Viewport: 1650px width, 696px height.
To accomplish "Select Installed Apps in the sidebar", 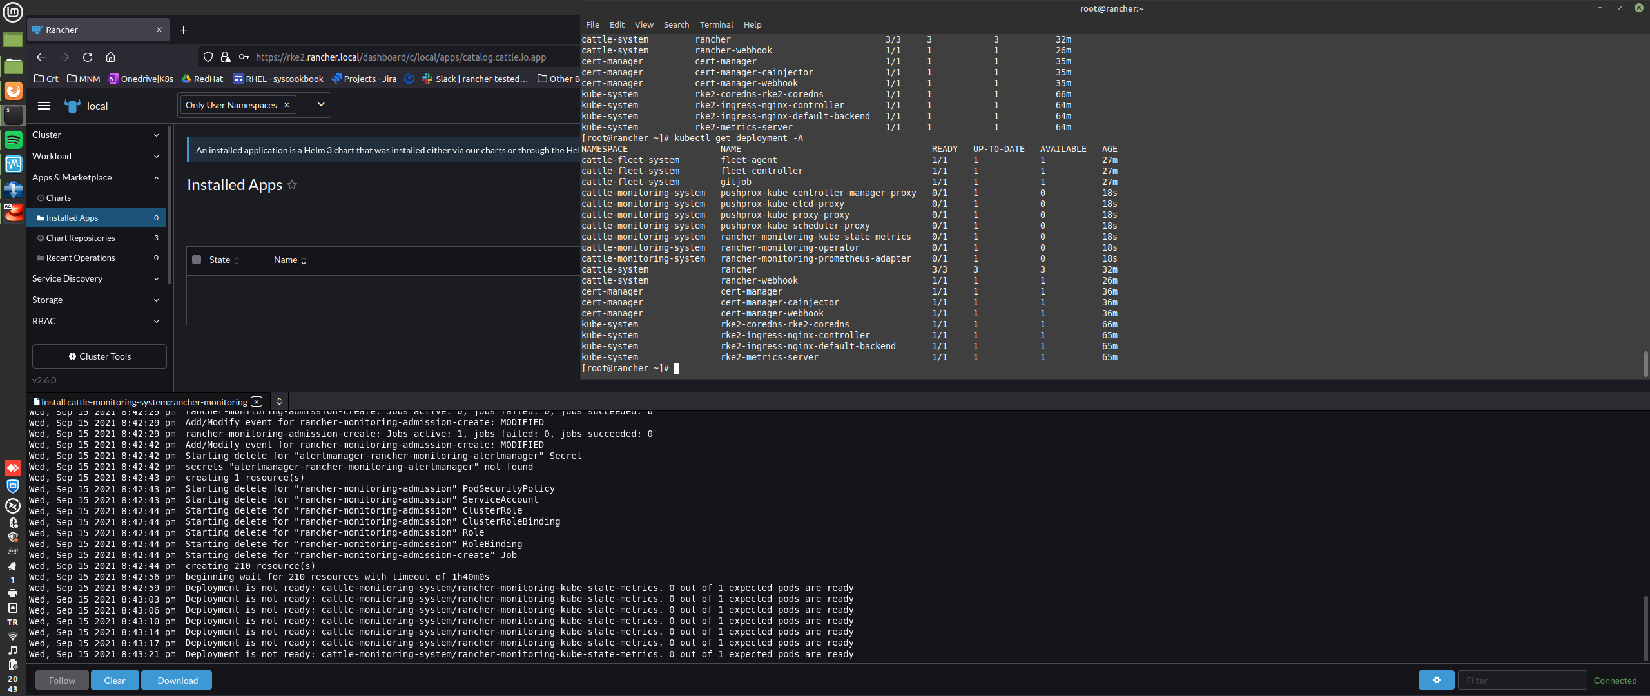I will (96, 218).
